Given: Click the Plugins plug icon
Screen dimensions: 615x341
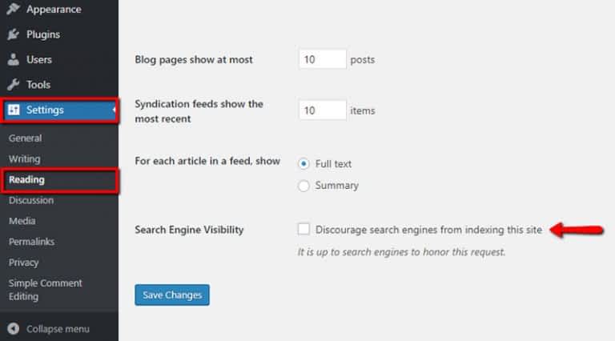Looking at the screenshot, I should coord(13,34).
